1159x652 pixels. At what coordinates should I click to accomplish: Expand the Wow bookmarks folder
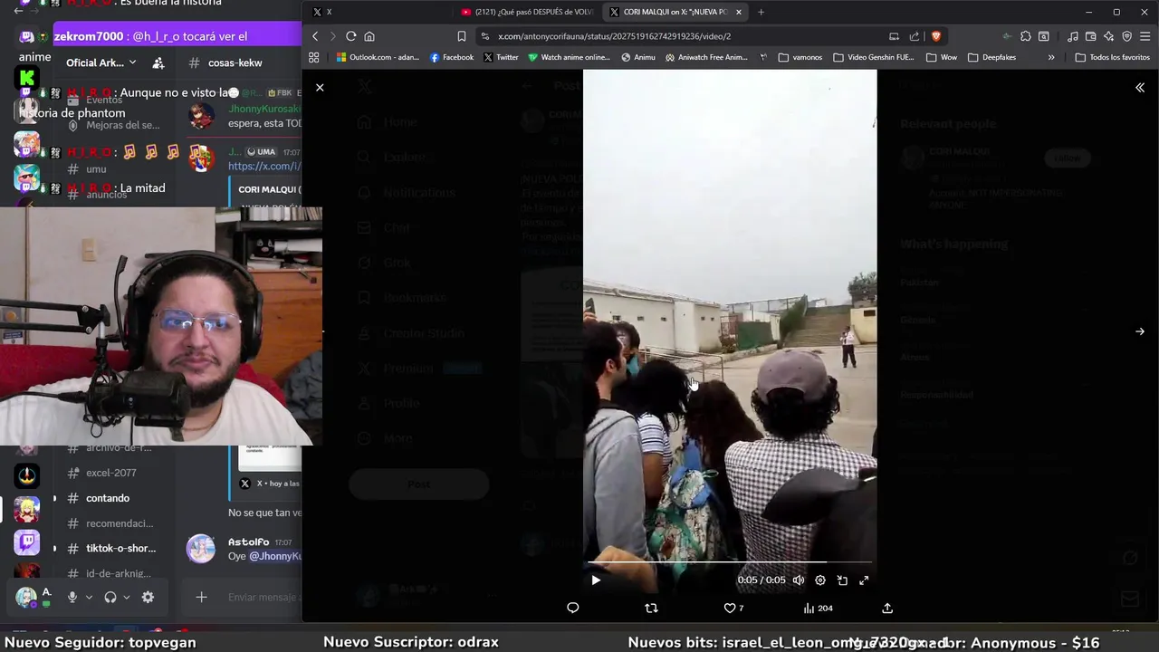(x=942, y=57)
